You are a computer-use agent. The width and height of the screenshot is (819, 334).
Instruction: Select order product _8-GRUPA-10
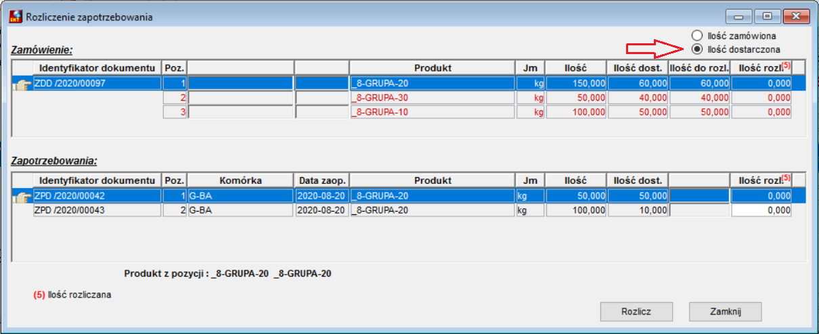(433, 112)
